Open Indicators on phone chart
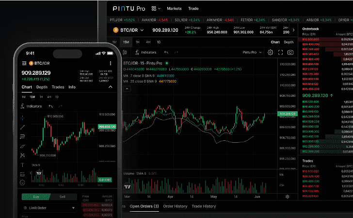353x218 pixels. 31,106
